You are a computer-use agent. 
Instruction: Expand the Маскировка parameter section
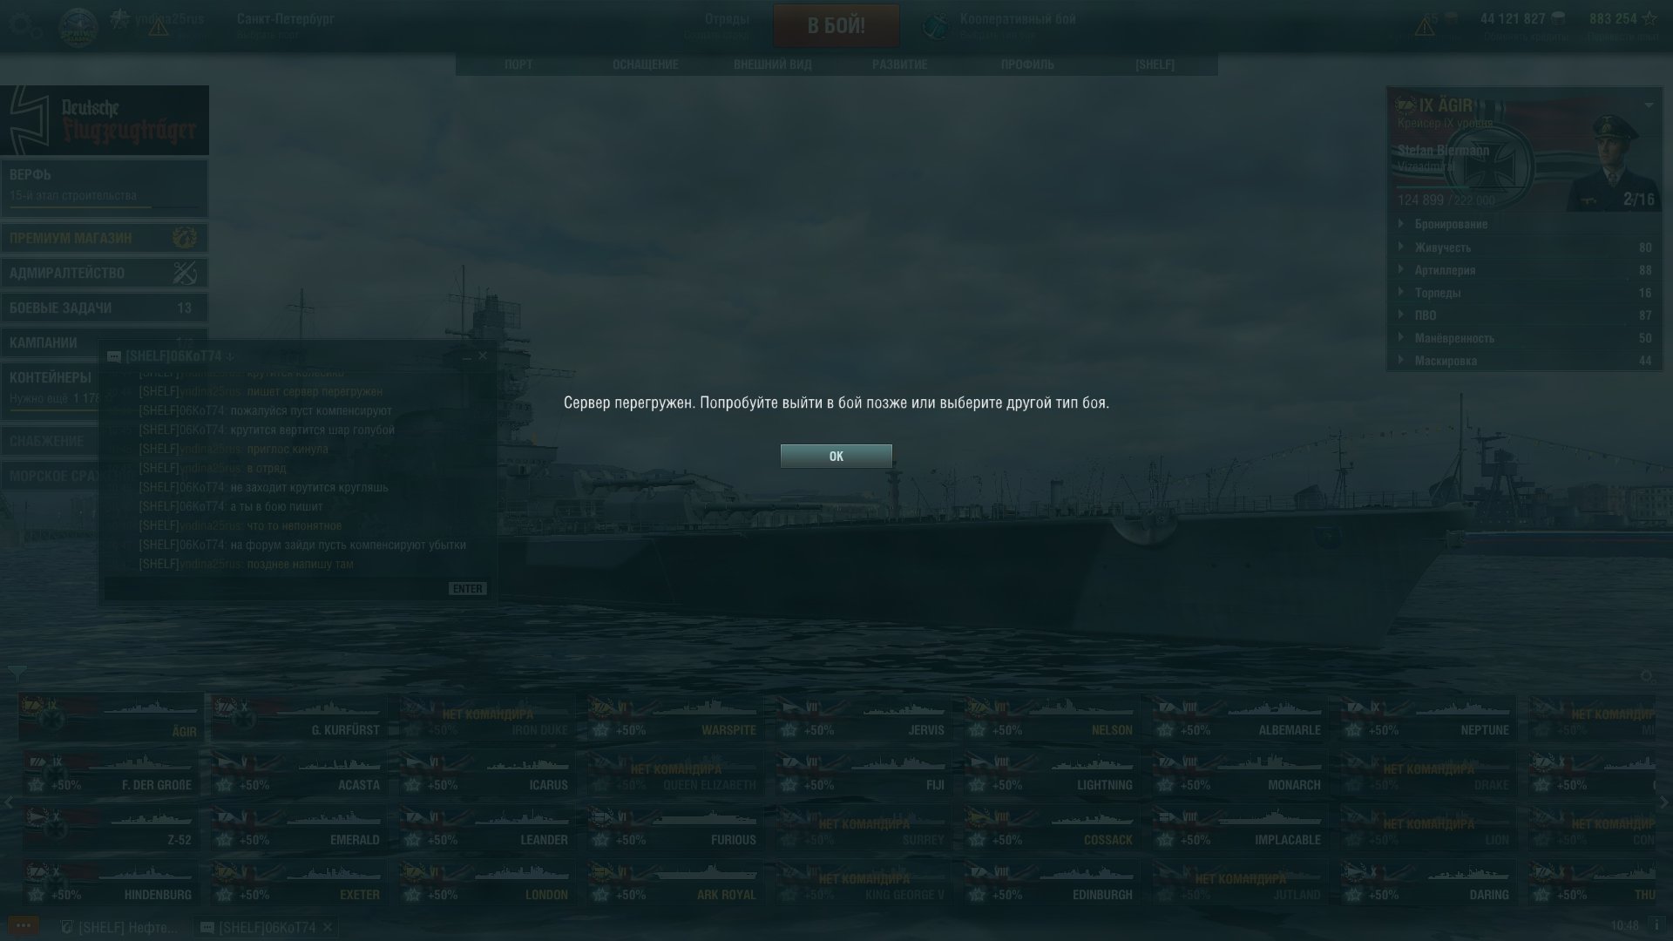pyautogui.click(x=1401, y=360)
